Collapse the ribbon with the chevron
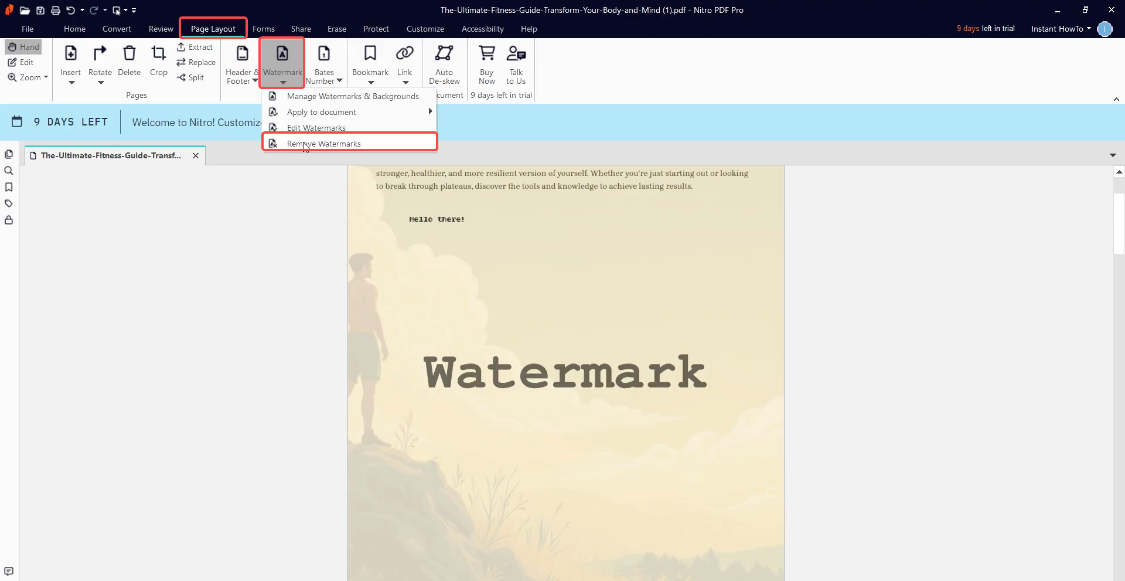This screenshot has width=1125, height=581. coord(1116,99)
